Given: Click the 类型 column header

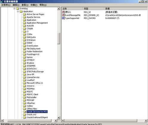Looking at the screenshot, I should (93, 9).
